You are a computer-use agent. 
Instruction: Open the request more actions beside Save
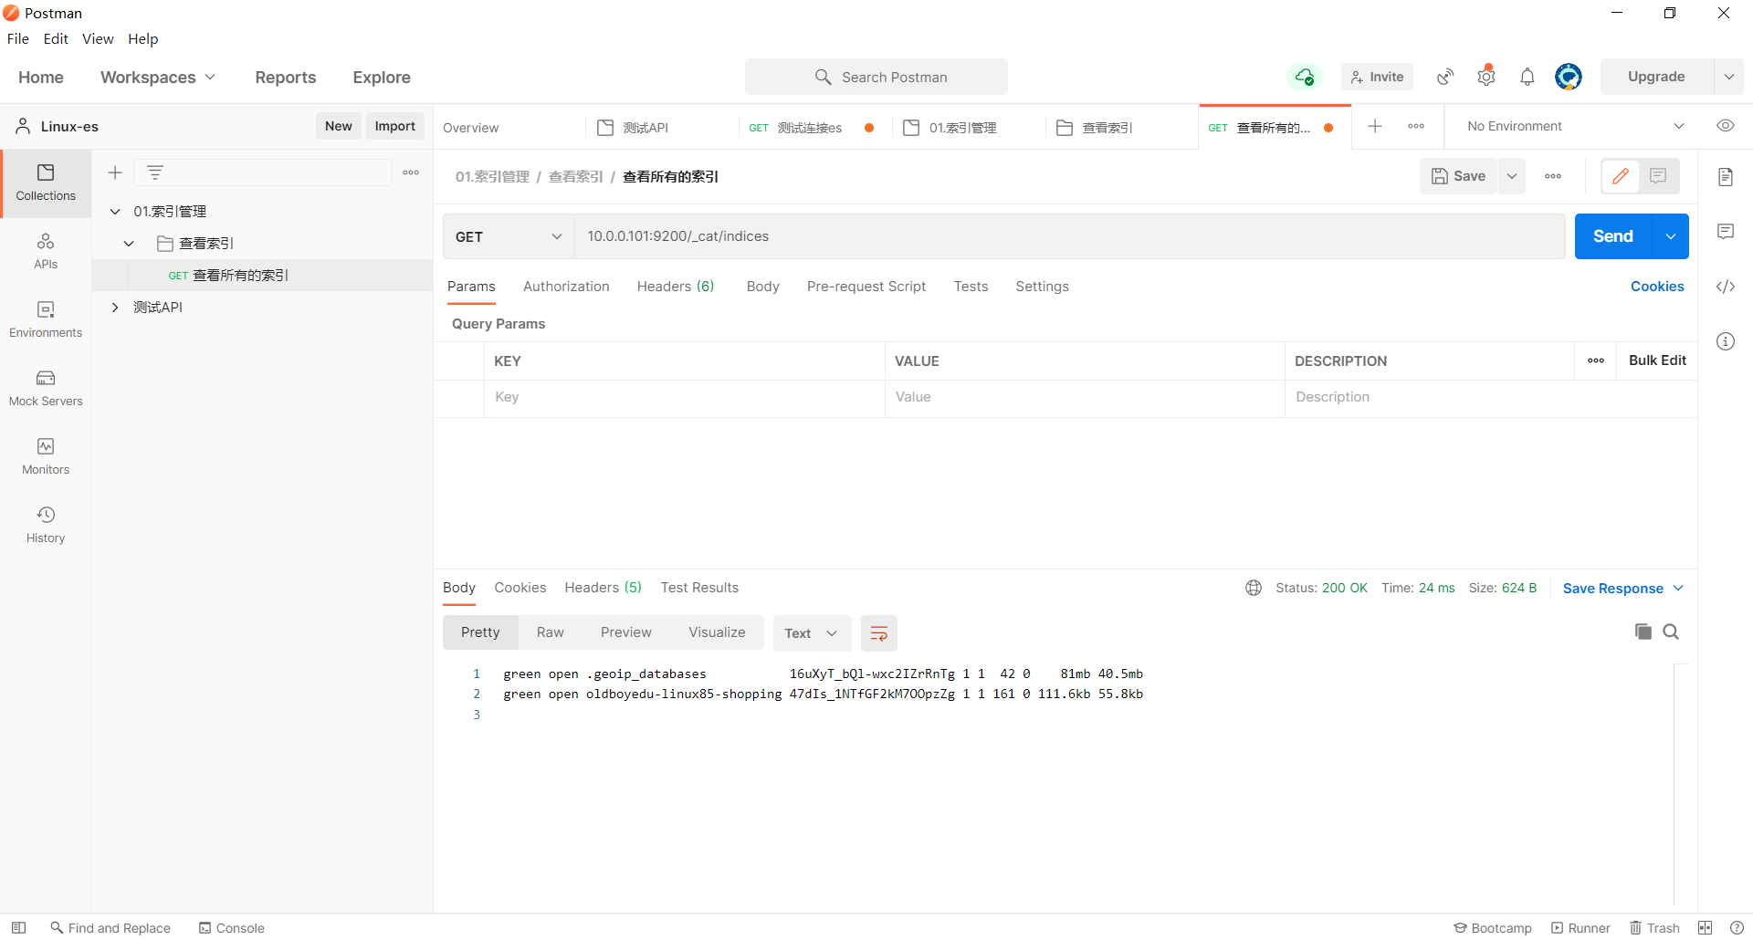(1553, 176)
